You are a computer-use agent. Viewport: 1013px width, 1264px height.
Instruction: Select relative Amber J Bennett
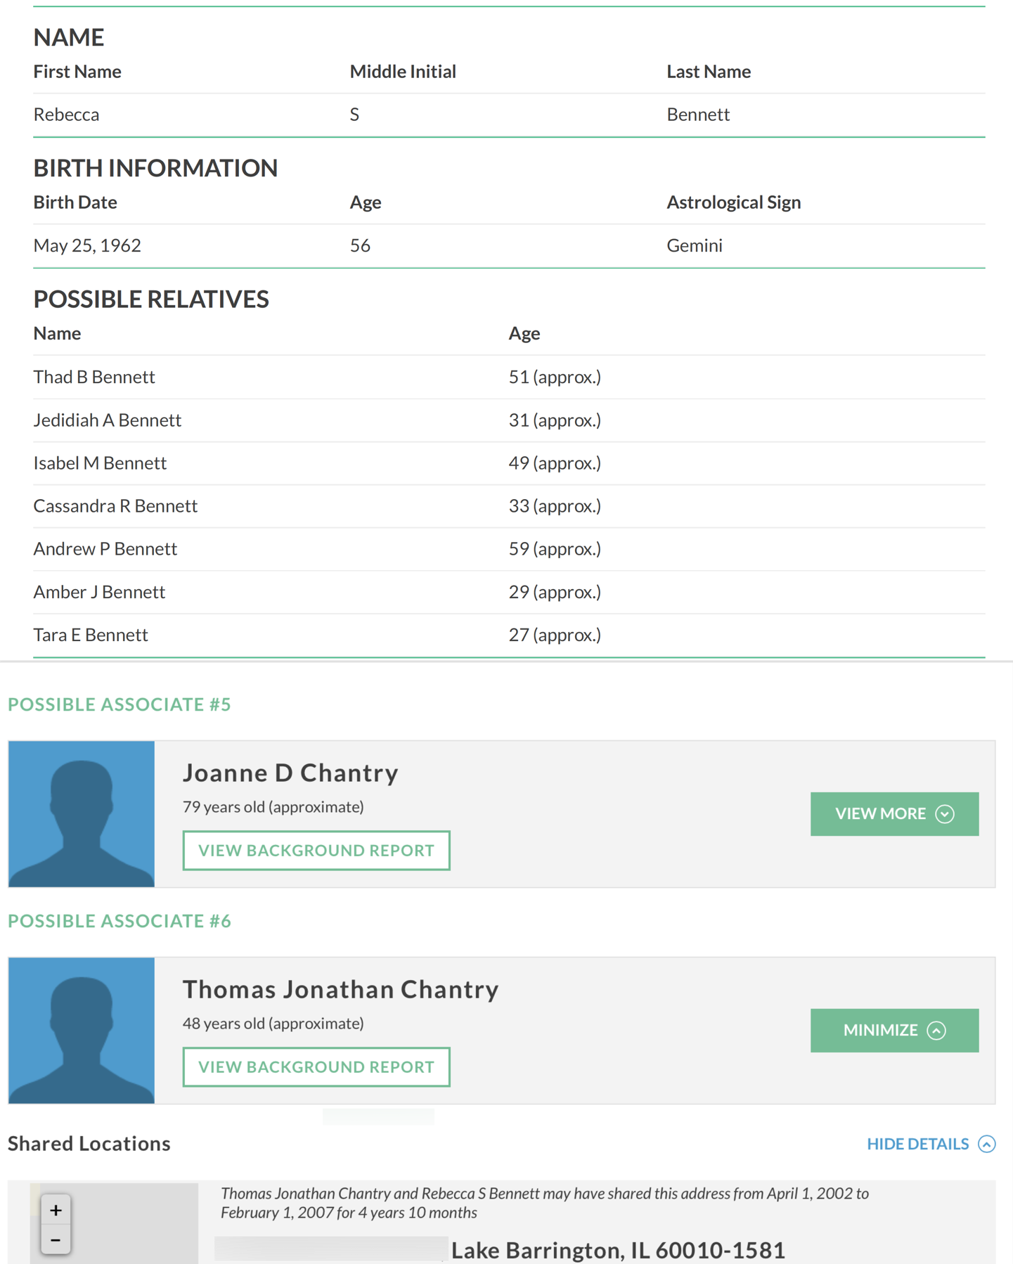coord(99,592)
